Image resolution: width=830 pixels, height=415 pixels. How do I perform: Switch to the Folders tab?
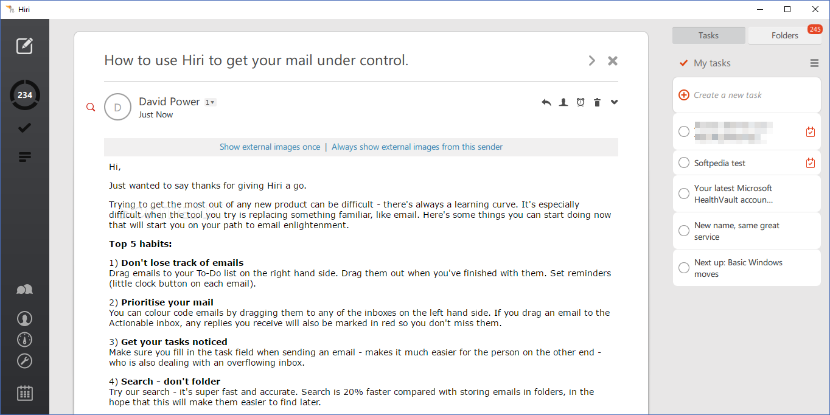click(784, 35)
